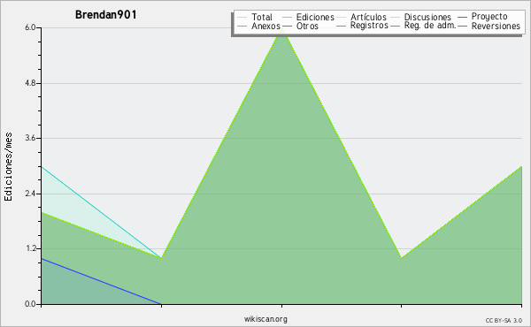Click the 0.0 y-axis value
The width and height of the screenshot is (531, 327).
pyautogui.click(x=30, y=304)
